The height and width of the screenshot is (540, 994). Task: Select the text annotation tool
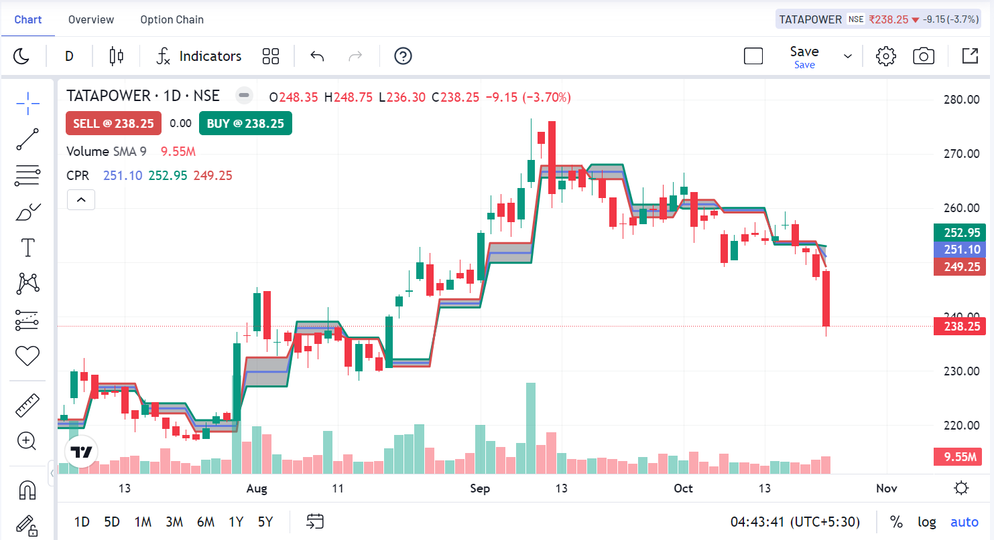pos(27,248)
